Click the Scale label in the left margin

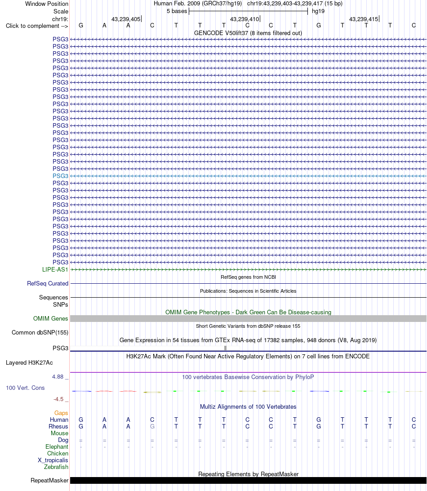pos(61,11)
